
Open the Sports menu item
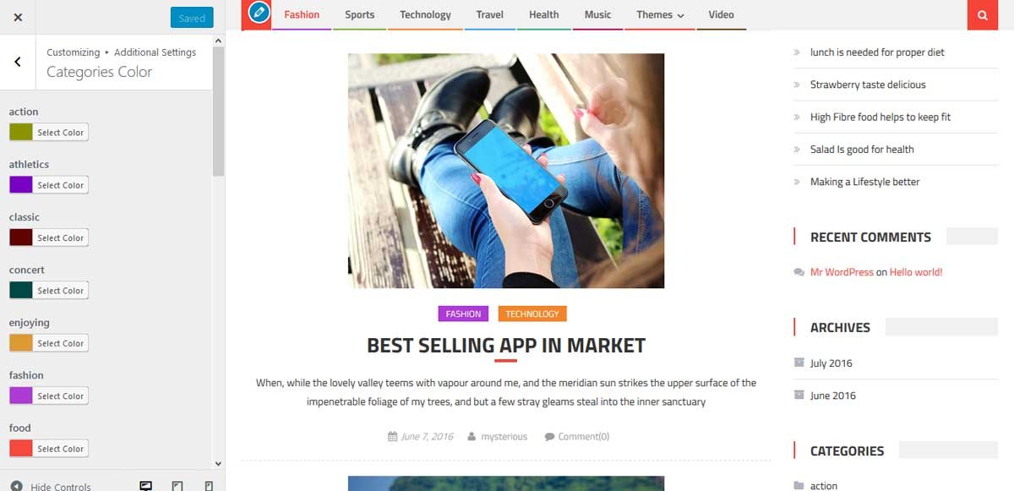(x=360, y=14)
